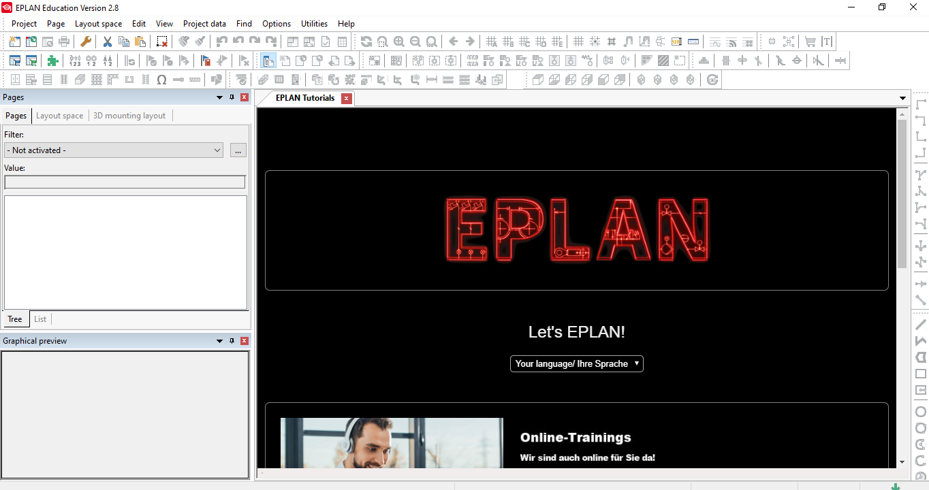Click the Cut scissors icon
The height and width of the screenshot is (490, 929).
pos(107,42)
